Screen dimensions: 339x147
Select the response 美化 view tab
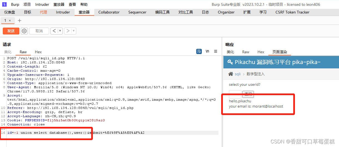(230, 52)
